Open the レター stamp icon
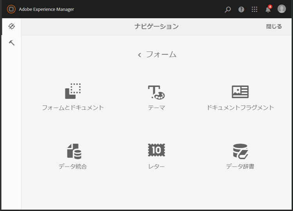This screenshot has height=211, width=293. coord(156,150)
